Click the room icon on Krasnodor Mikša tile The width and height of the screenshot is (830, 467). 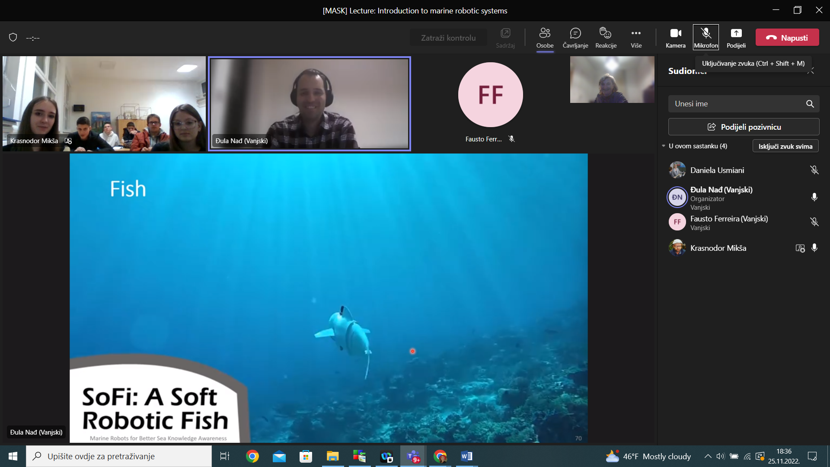click(68, 141)
